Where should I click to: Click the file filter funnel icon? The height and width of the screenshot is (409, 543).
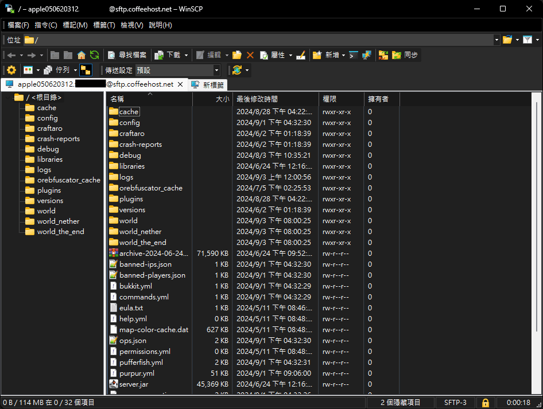[x=528, y=40]
